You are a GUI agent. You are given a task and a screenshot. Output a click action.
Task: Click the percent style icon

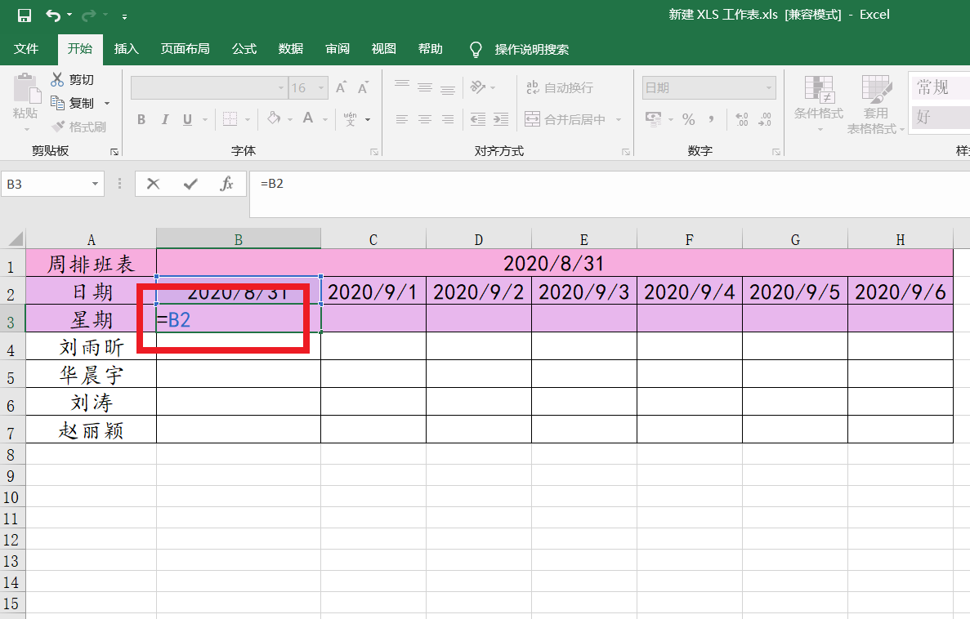[689, 119]
